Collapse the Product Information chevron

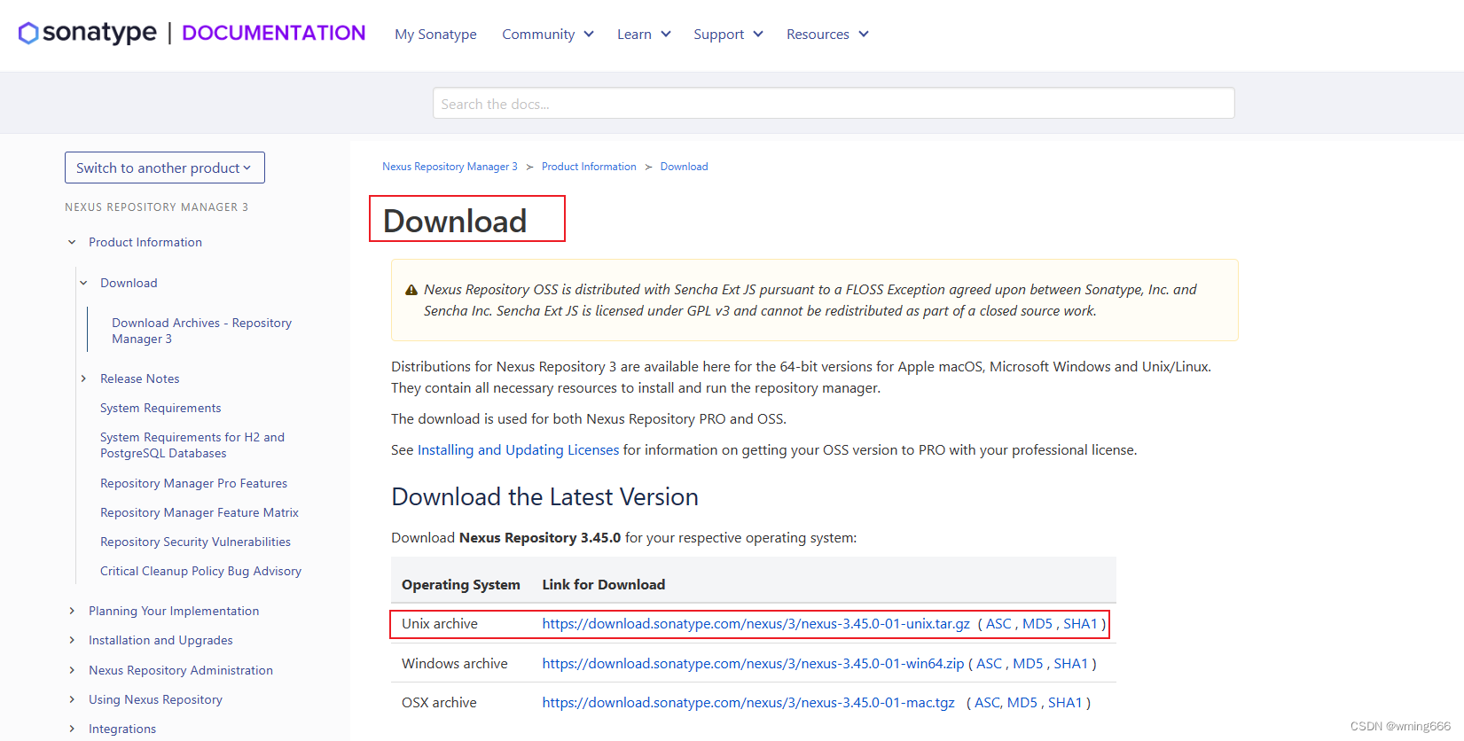[72, 242]
